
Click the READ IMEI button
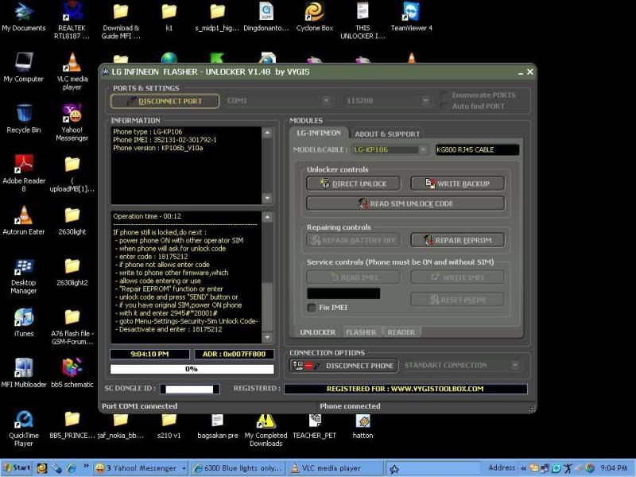[x=353, y=277]
